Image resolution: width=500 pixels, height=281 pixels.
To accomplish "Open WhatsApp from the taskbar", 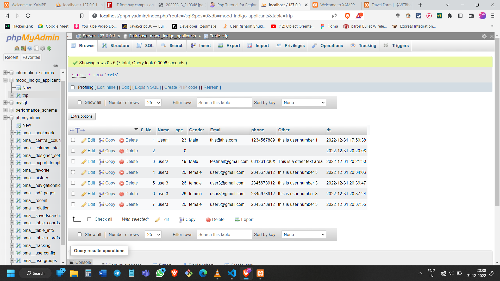I will (160, 273).
